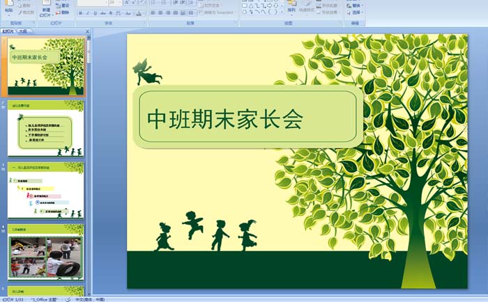This screenshot has width=488, height=302.
Task: Select the Left Brace shape
Action: pyautogui.click(x=270, y=12)
